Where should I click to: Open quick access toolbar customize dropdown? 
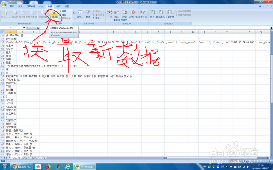click(x=25, y=2)
